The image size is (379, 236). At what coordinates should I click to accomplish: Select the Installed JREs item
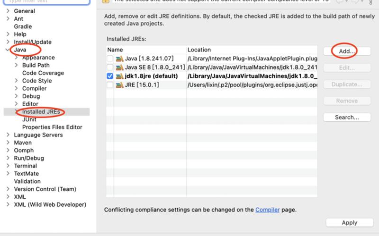41,111
